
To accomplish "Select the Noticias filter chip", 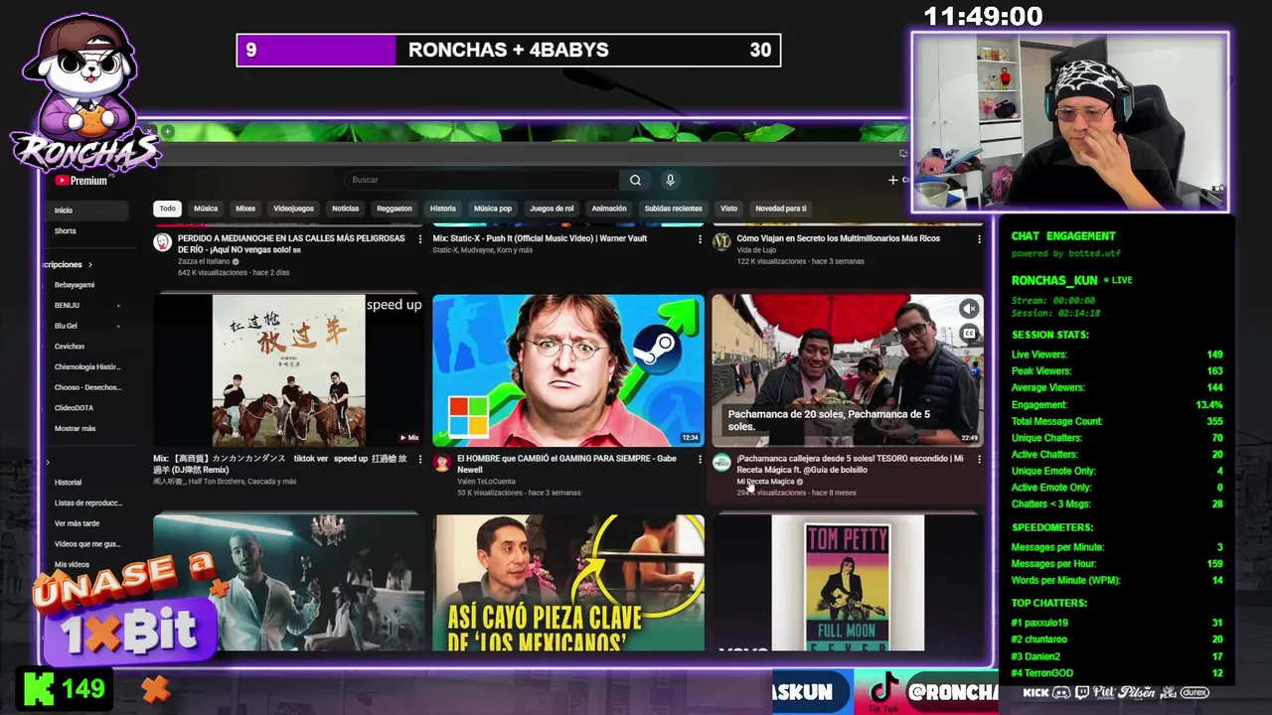I will [345, 209].
